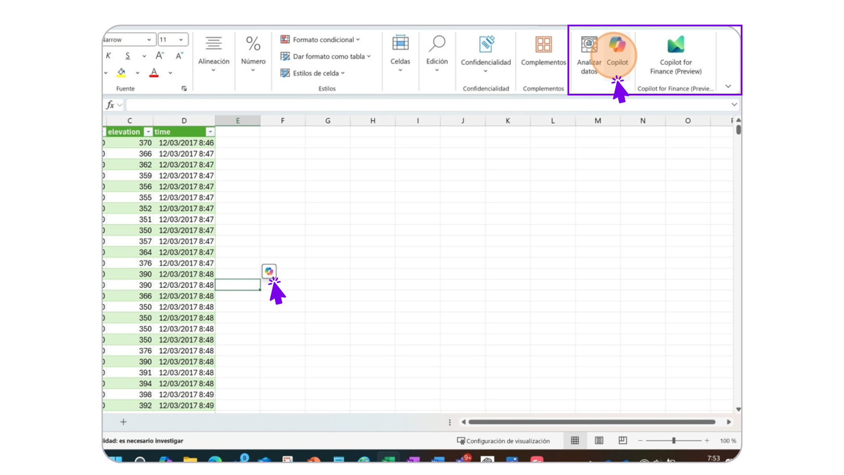Screen dimensions: 844x475
Task: Open the Celdas group
Action: click(400, 53)
